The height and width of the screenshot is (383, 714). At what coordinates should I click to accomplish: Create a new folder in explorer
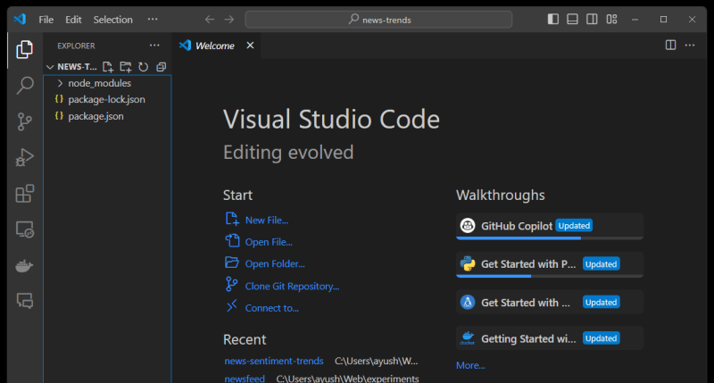[x=125, y=67]
